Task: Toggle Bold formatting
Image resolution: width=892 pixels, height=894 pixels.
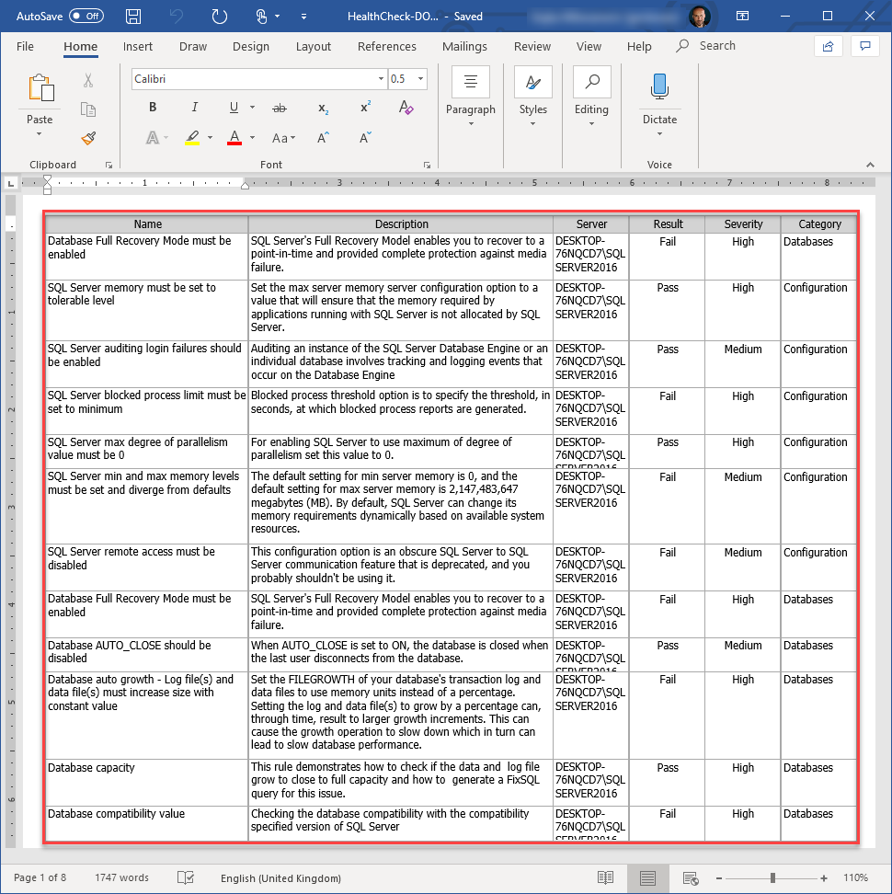Action: coord(153,108)
